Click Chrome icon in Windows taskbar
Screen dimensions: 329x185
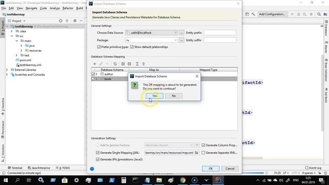tap(183, 180)
